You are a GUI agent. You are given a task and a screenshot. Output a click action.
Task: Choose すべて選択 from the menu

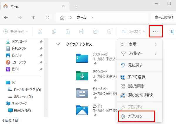pyautogui.click(x=140, y=77)
